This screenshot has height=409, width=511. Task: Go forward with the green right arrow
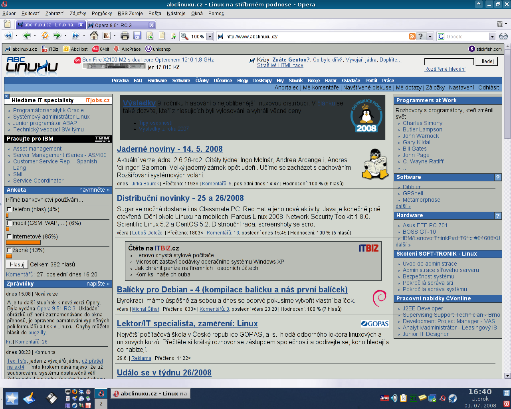(57, 36)
